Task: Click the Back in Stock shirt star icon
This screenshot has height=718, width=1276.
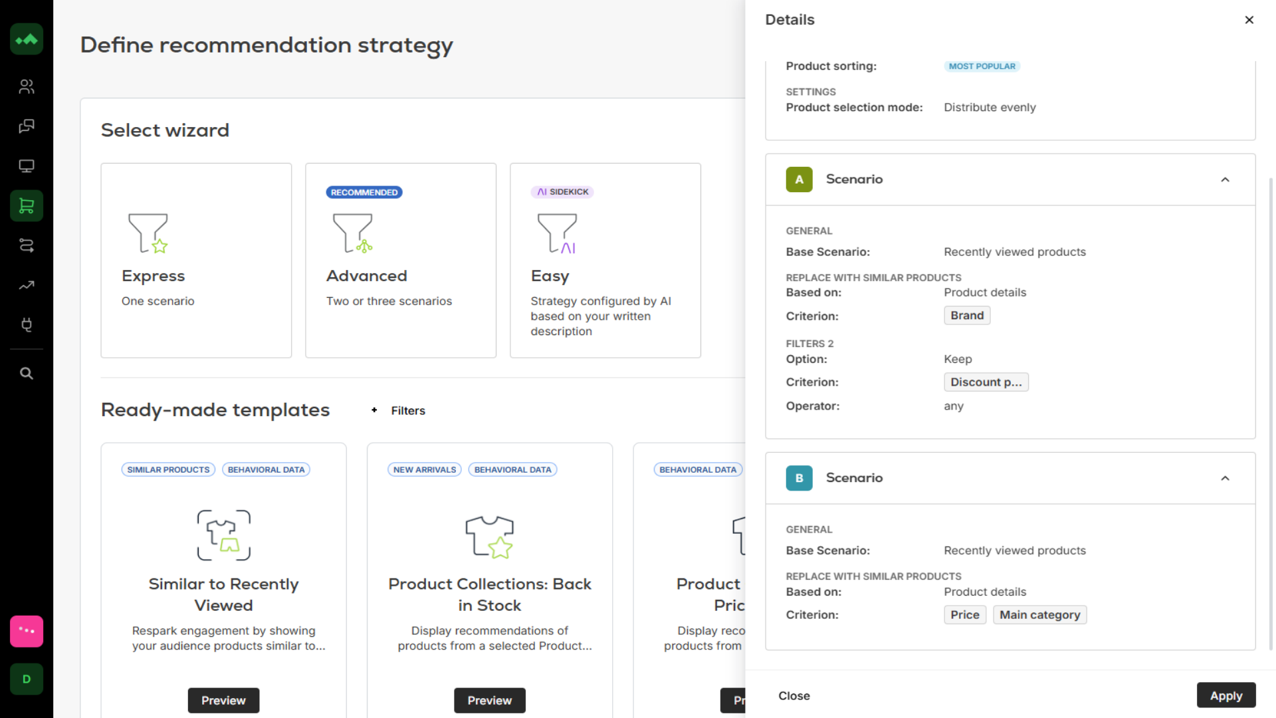Action: pos(490,537)
